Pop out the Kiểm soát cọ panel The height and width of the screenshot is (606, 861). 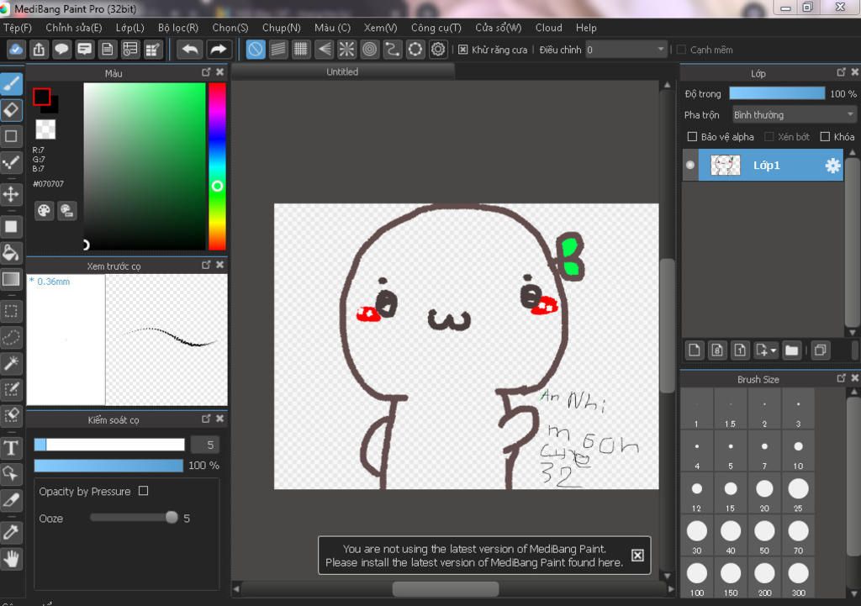207,419
